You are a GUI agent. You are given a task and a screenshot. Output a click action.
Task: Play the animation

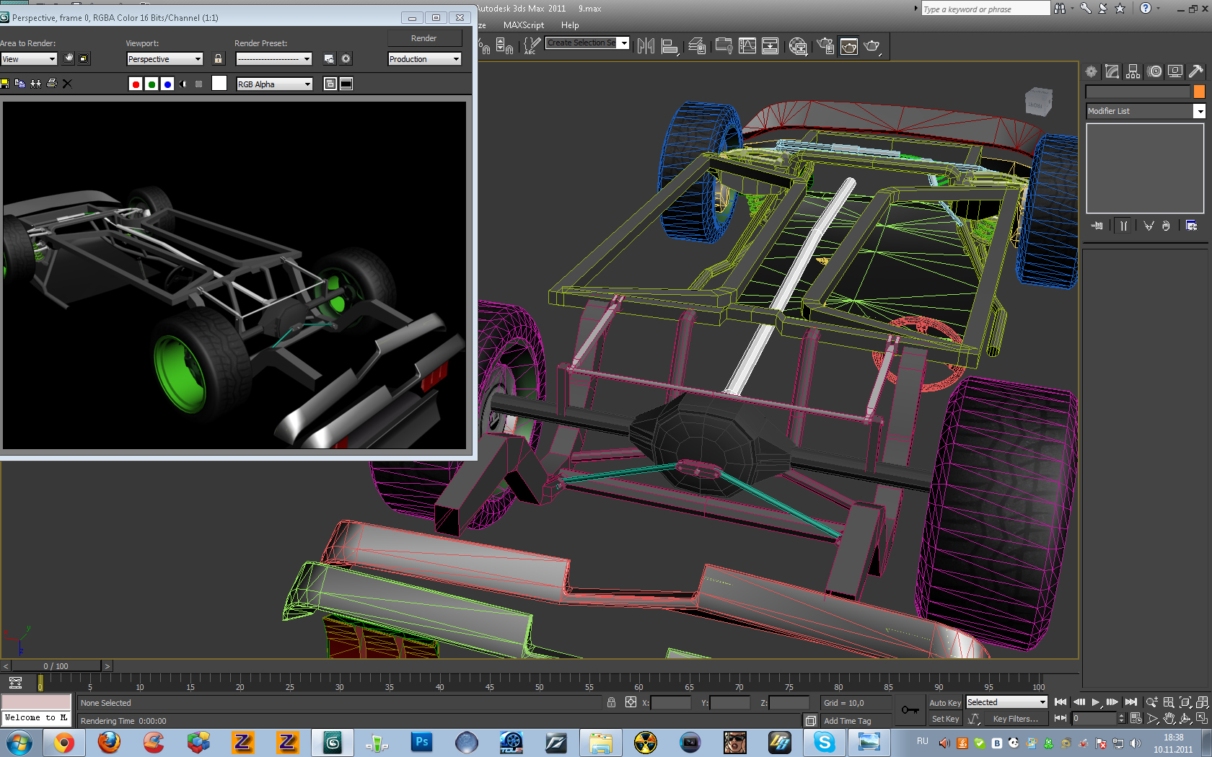coord(1095,702)
